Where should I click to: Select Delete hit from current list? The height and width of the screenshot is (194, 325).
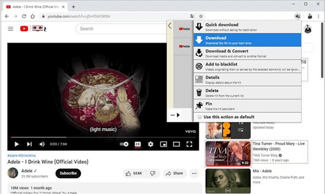click(247, 93)
